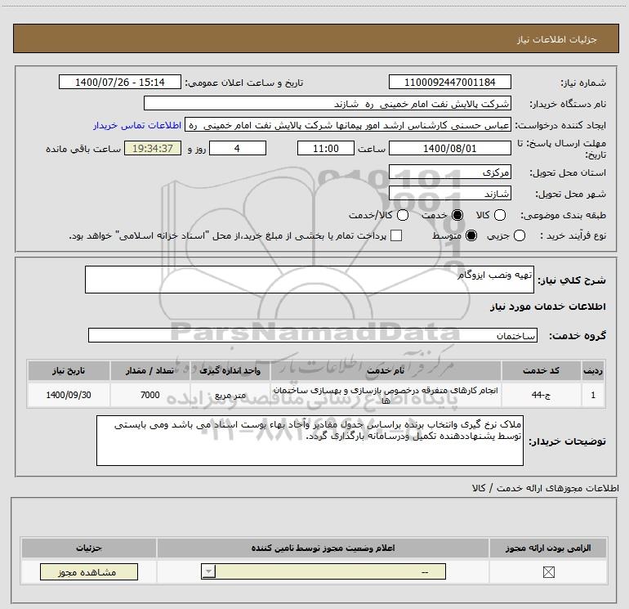Screen dimensions: 629x609
Task: Toggle the mandatory license checkbox
Action: pos(548,572)
